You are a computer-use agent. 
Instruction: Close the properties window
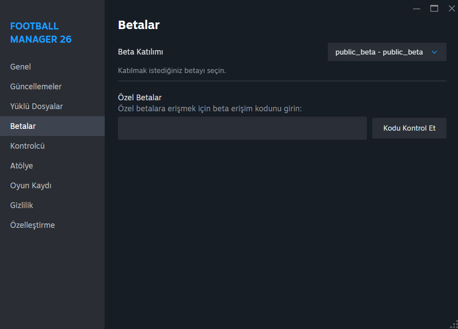pos(451,8)
